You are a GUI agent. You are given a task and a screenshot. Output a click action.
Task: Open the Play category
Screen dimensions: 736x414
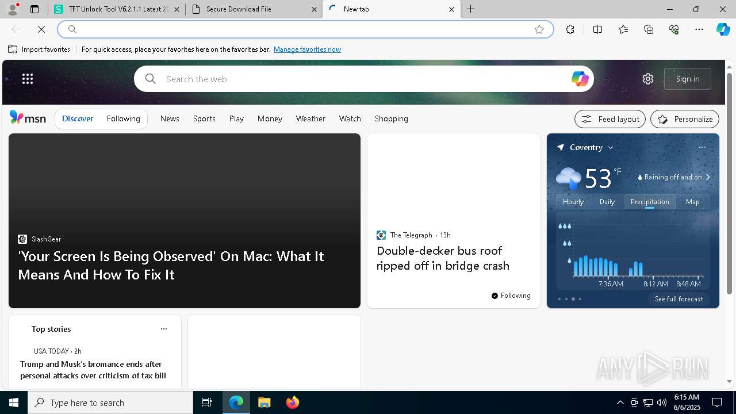pos(236,118)
